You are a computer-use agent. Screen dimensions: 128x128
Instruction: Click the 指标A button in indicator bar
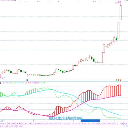click(2, 123)
